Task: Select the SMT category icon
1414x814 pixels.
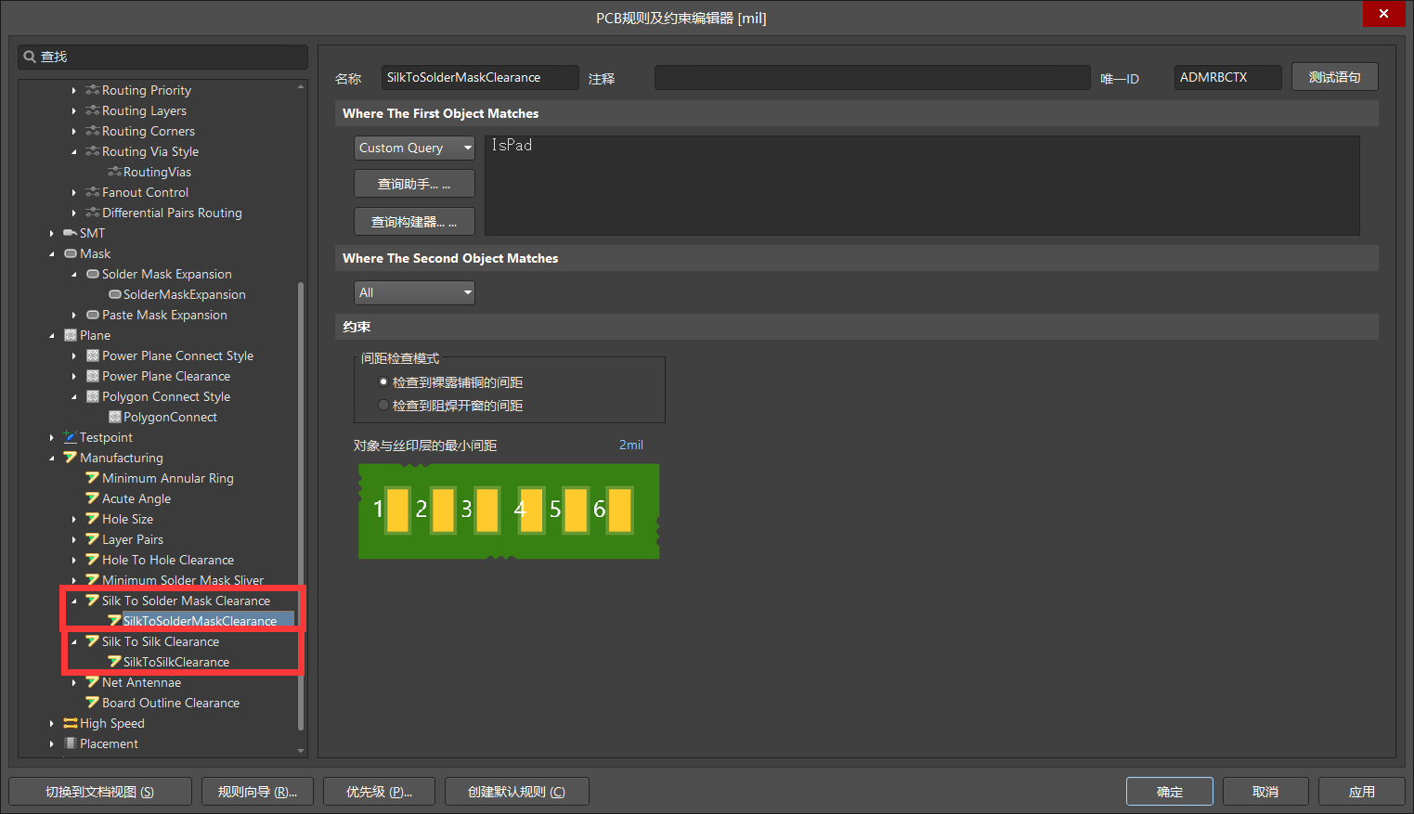Action: tap(71, 233)
